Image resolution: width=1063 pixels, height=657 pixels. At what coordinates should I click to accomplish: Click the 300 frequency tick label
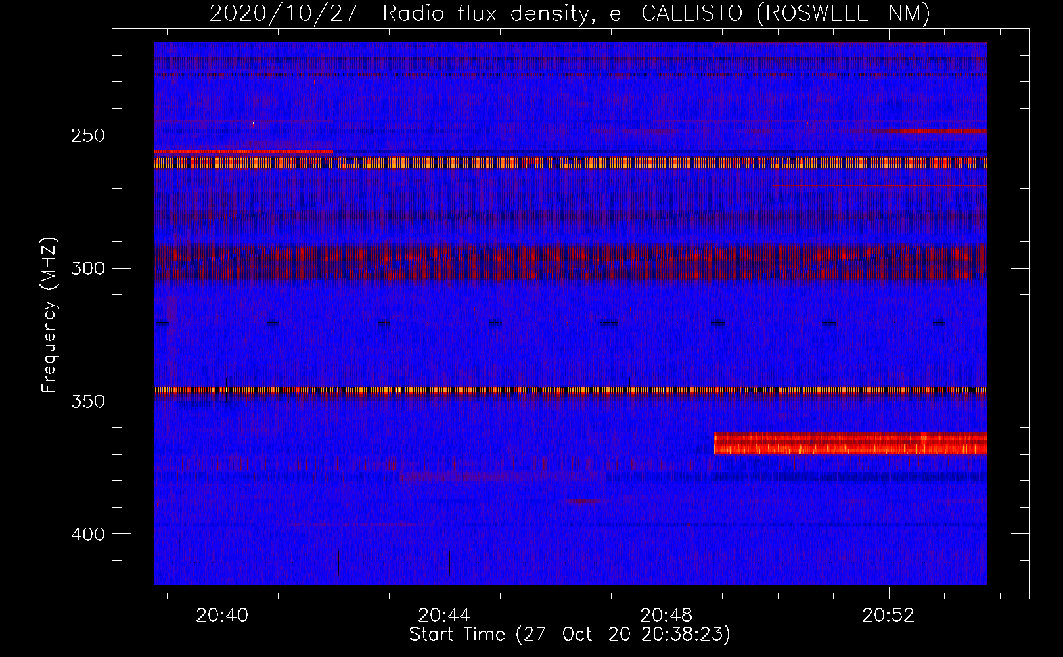(x=88, y=269)
